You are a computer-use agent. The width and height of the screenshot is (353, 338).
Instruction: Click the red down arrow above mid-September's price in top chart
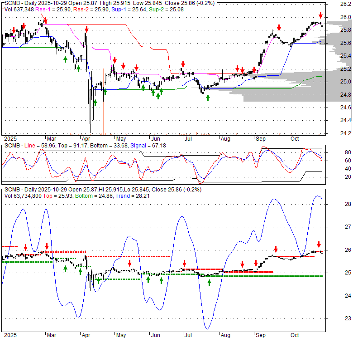tap(279, 28)
